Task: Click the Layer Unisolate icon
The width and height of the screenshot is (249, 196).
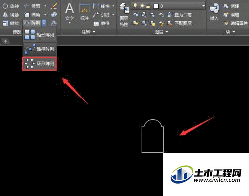Action: tap(144, 23)
